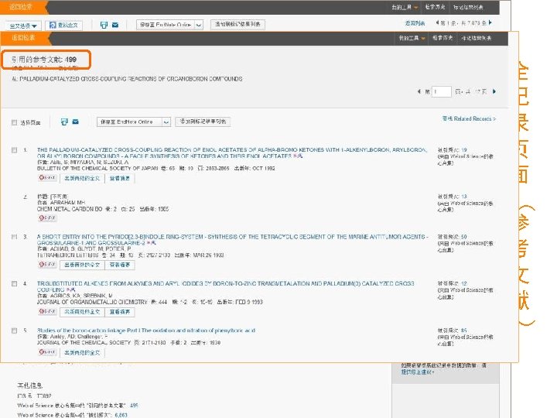
Task: Open title of reference 4 on trisubstituted alkenes
Action: click(x=226, y=287)
